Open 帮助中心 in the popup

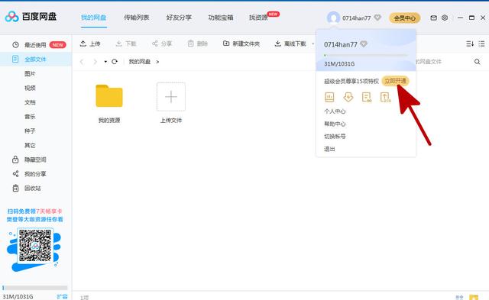(335, 124)
